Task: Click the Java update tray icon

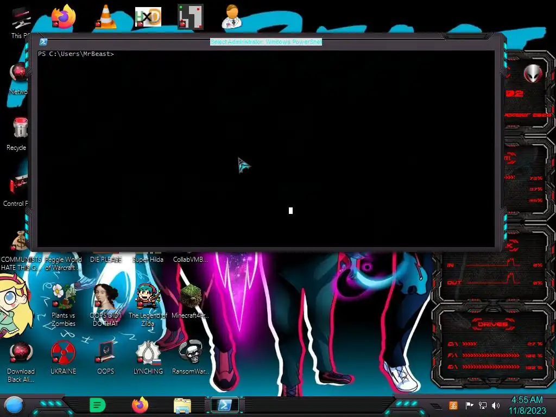Action: pos(453,405)
